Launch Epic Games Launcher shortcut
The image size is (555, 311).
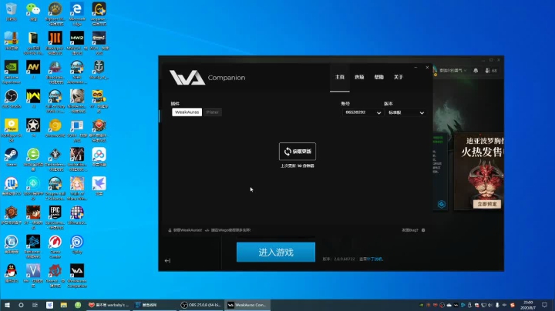pyautogui.click(x=55, y=217)
